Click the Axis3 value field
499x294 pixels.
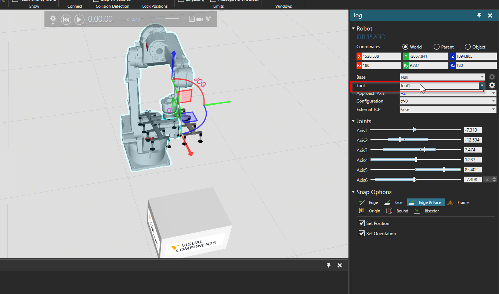[x=473, y=150]
